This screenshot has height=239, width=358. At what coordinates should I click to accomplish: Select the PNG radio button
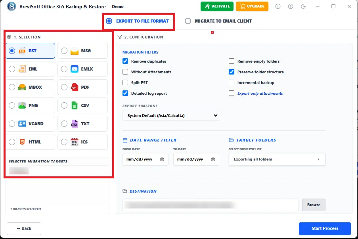coord(12,105)
